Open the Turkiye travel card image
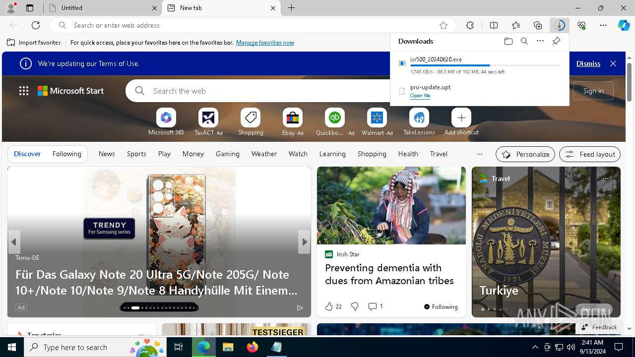The width and height of the screenshot is (635, 357). (x=546, y=242)
